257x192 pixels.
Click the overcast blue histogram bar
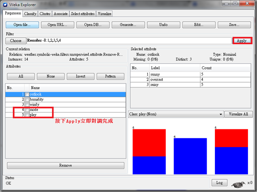point(190,156)
